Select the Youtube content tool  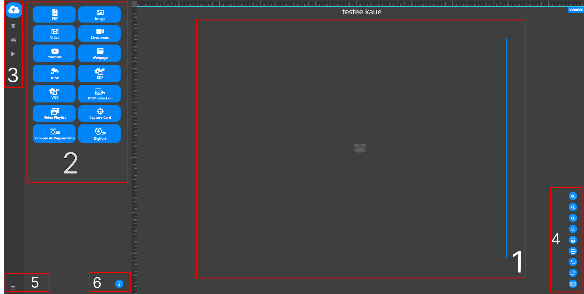tap(54, 53)
